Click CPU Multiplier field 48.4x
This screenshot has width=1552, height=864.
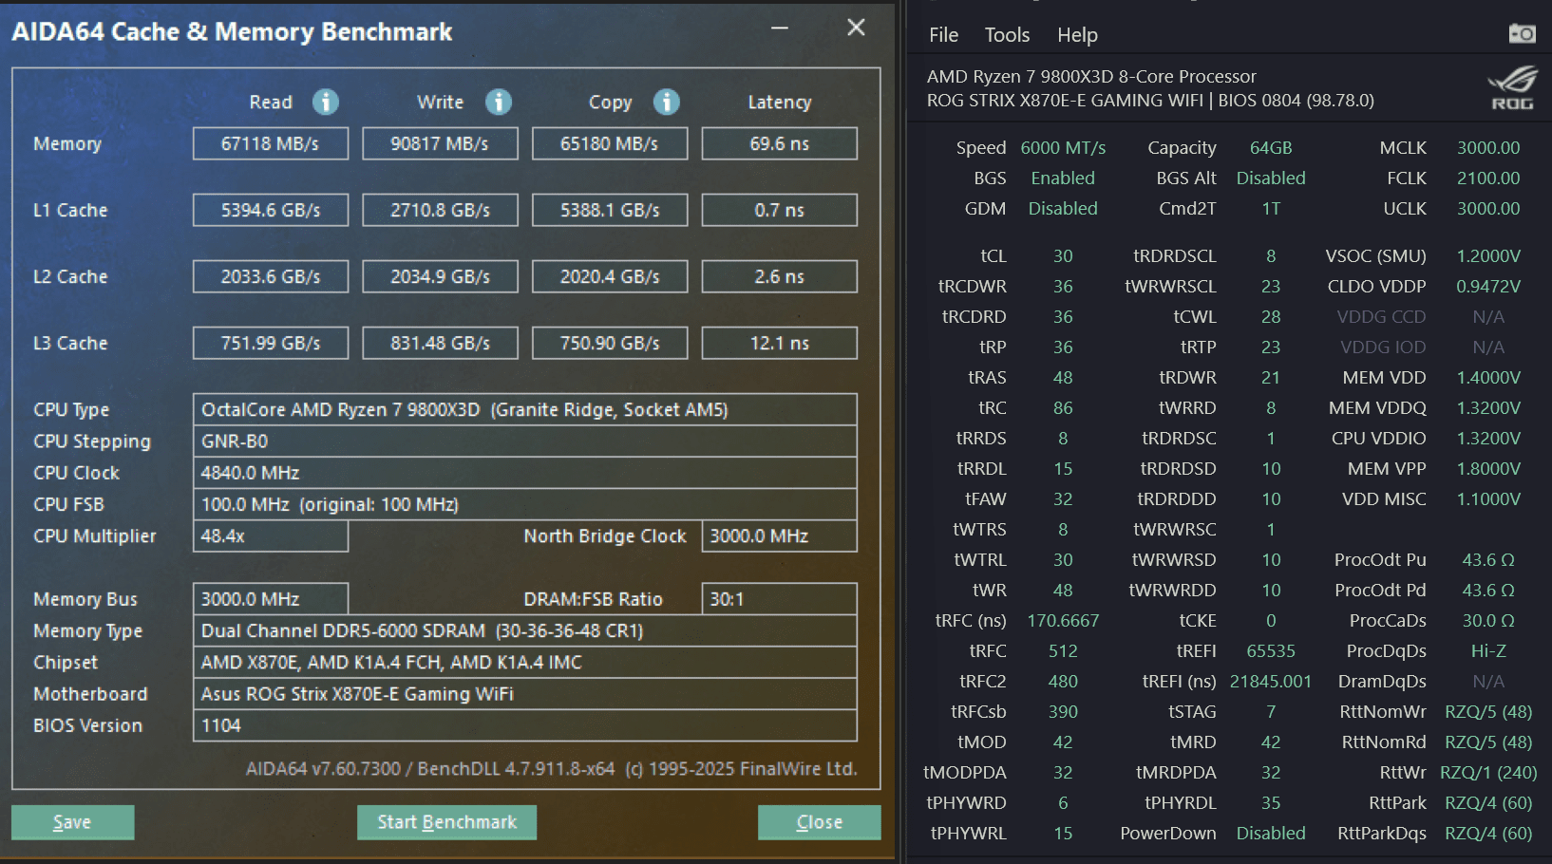(271, 535)
